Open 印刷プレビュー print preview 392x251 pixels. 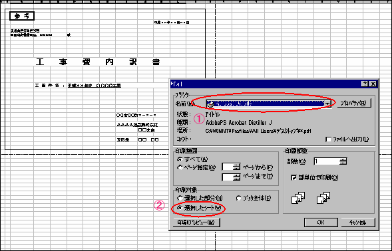click(x=196, y=222)
